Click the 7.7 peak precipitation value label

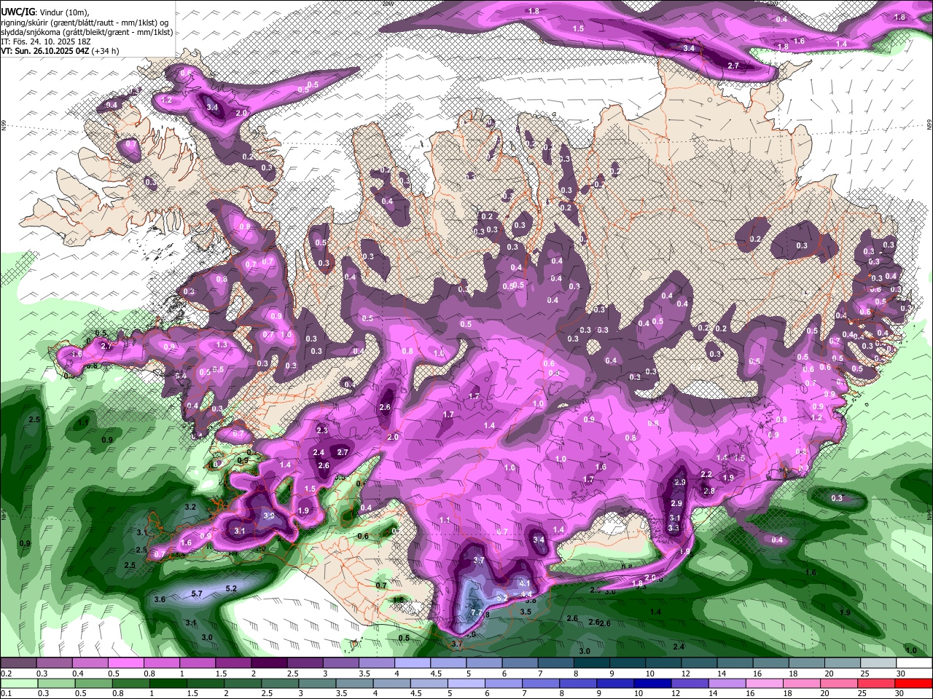coord(476,613)
